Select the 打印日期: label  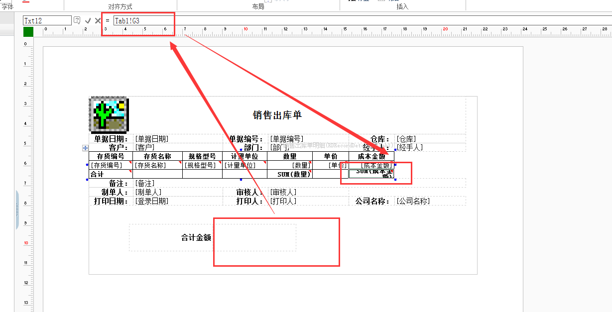coord(112,201)
